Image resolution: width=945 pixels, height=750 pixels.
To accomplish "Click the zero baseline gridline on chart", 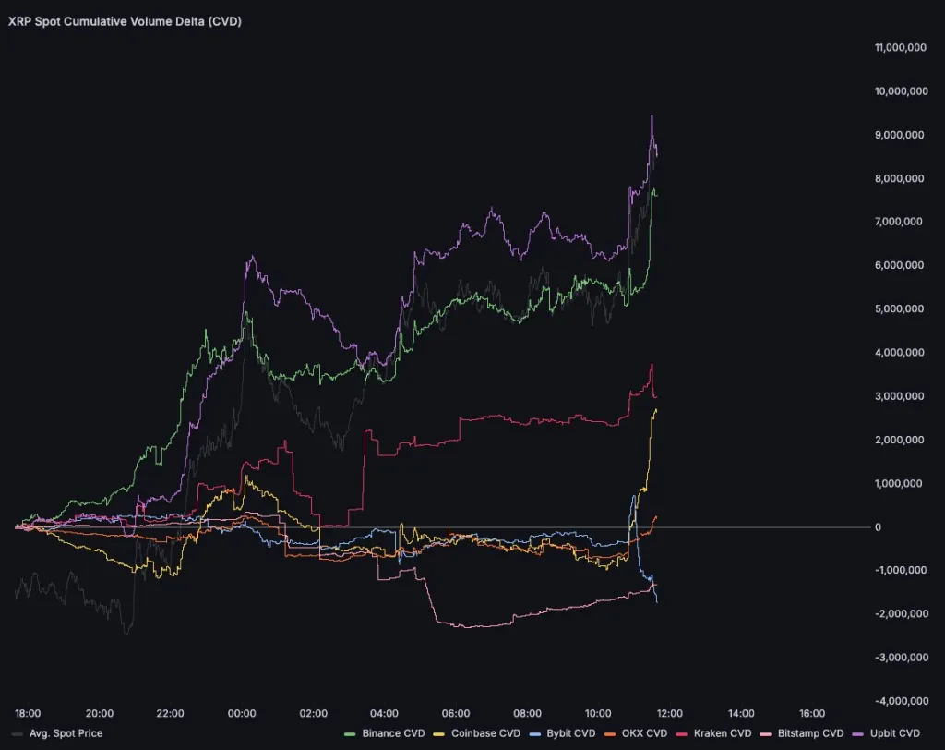I will click(x=784, y=526).
